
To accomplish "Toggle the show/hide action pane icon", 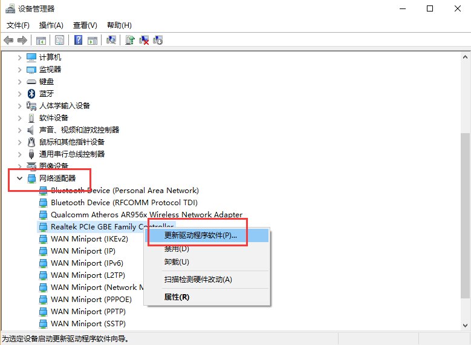I will click(93, 40).
